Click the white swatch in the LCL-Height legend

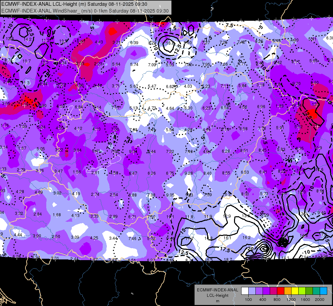point(245,291)
